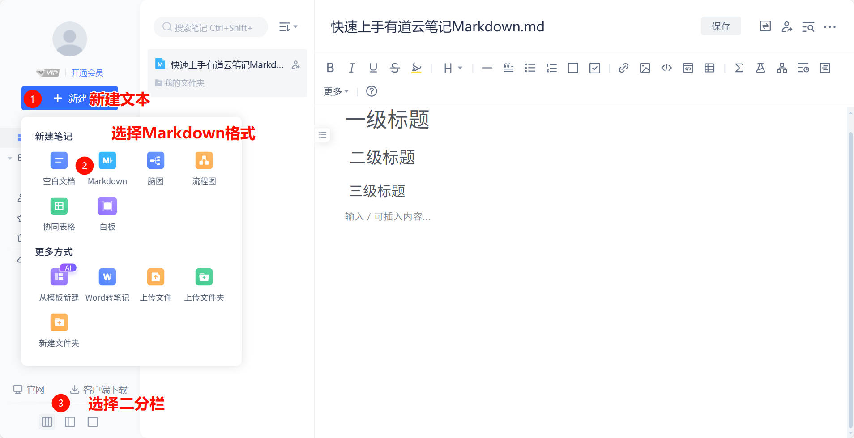The width and height of the screenshot is (854, 438).
Task: Create a 空白文档 note
Action: (x=59, y=169)
